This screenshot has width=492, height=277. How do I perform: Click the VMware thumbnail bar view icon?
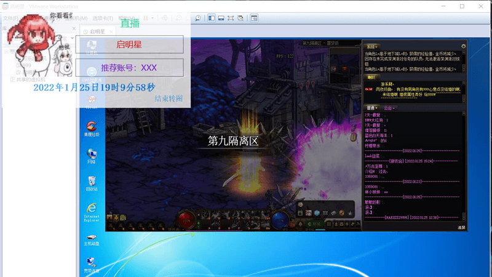tap(221, 18)
